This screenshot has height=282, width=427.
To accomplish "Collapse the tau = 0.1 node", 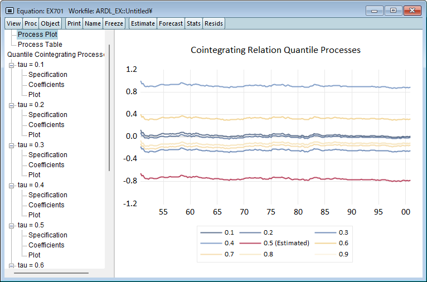I will coord(12,65).
